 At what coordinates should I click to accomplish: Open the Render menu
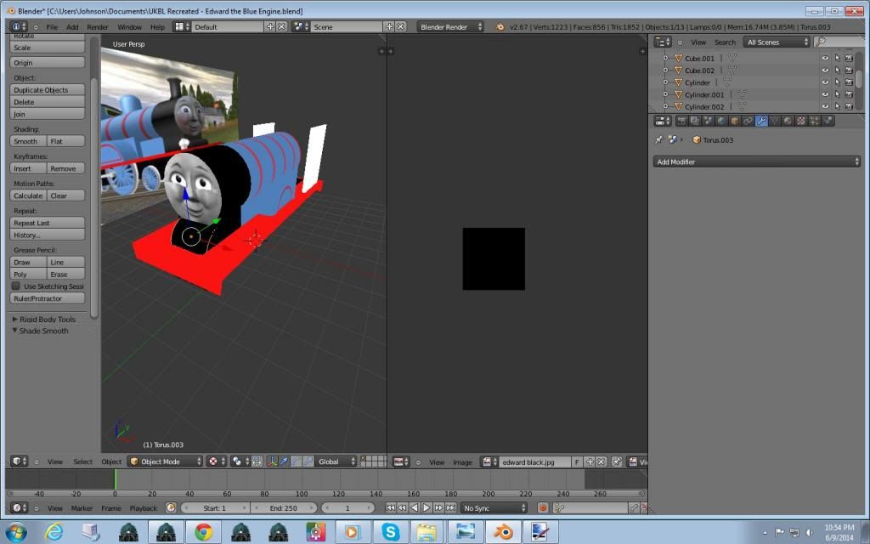98,26
